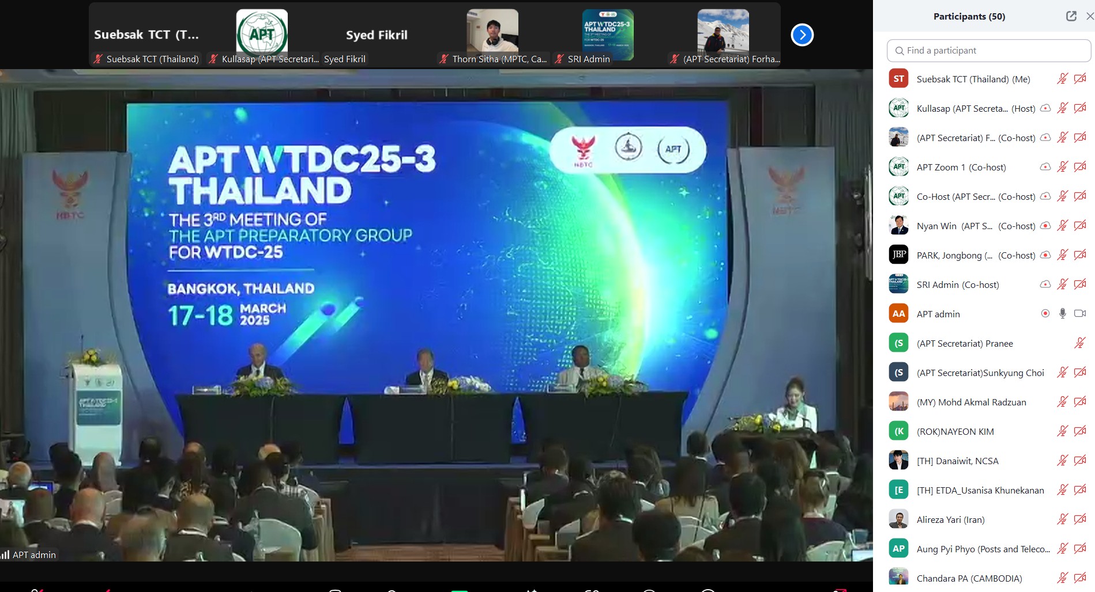Select participant name (MY) Mohd Akmal Radzuan
The image size is (1095, 592).
(x=972, y=402)
